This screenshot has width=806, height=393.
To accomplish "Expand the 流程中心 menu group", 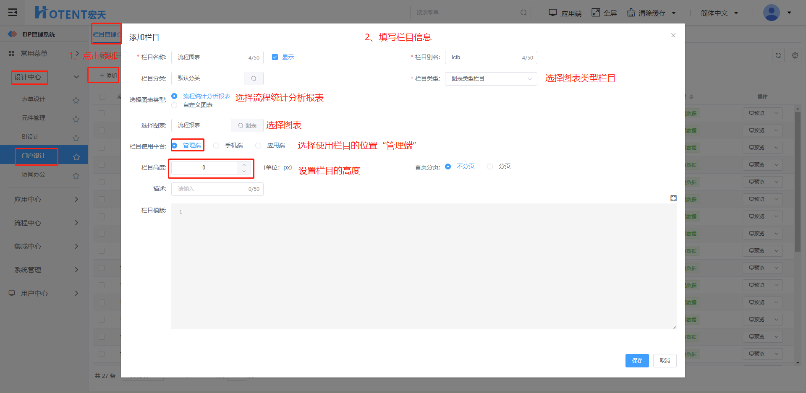I will [76, 223].
